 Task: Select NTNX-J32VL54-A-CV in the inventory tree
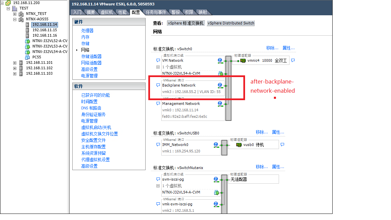click(x=50, y=52)
